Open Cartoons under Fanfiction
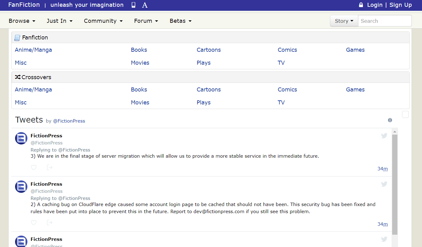 click(209, 50)
